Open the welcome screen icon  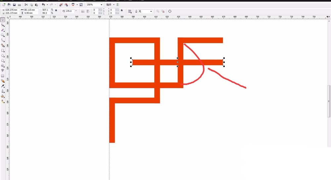[x=81, y=5]
